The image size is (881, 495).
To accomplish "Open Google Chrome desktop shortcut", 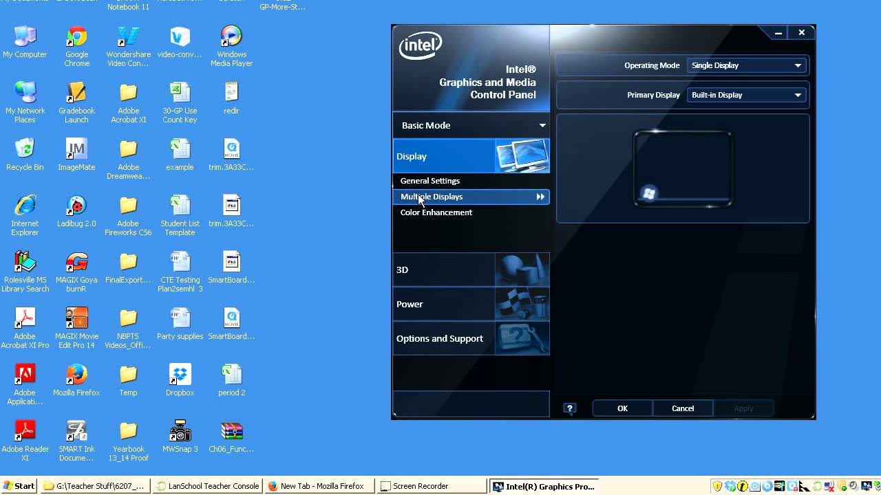I will (x=76, y=47).
